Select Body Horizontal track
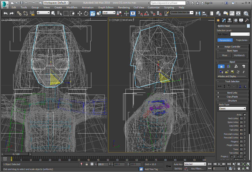This screenshot has width=252, height=172. tap(220, 86)
